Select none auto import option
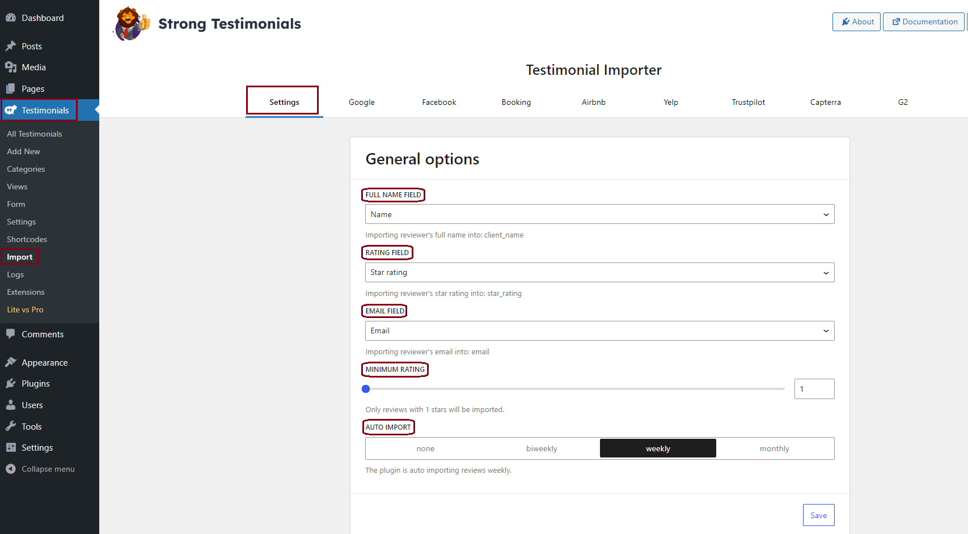The height and width of the screenshot is (534, 968). pyautogui.click(x=425, y=448)
